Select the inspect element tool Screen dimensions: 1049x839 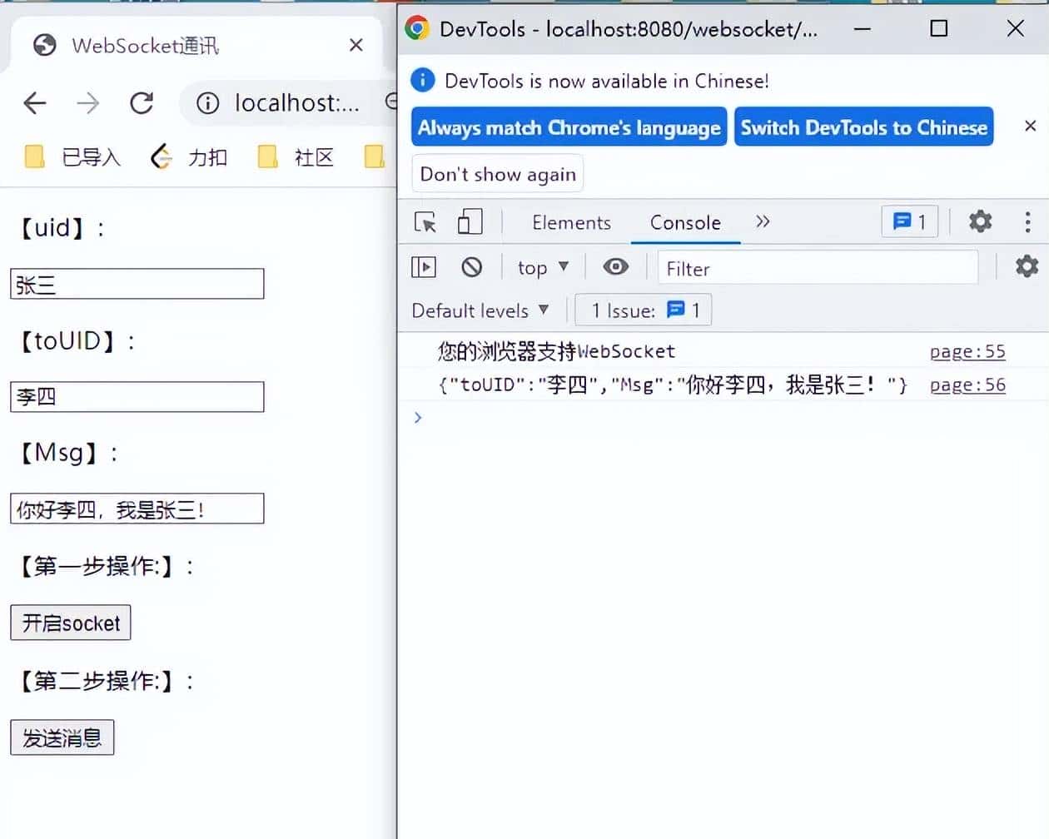click(x=425, y=222)
